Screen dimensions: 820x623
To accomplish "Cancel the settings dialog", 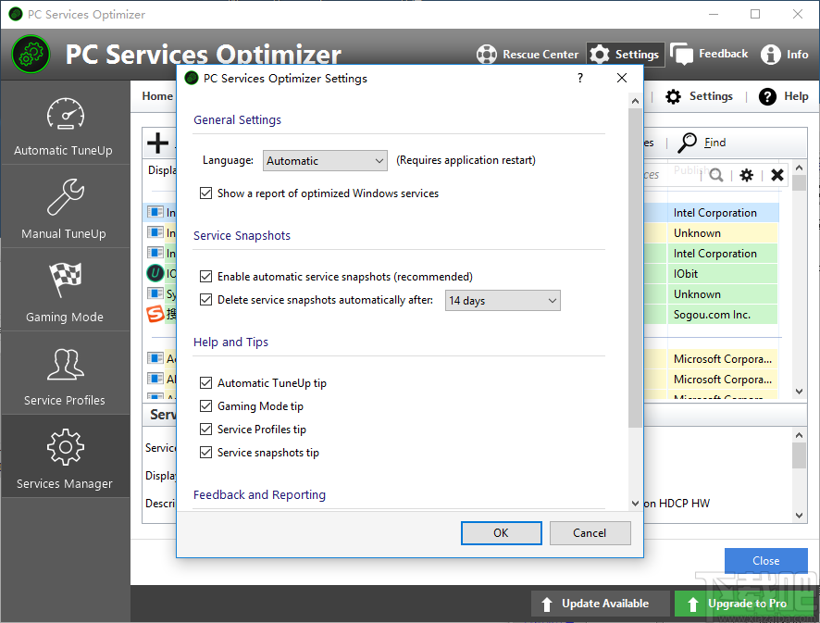I will (x=590, y=533).
